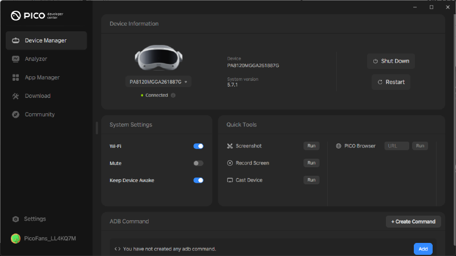The height and width of the screenshot is (256, 456).
Task: Click the Download tools icon
Action: tap(16, 96)
